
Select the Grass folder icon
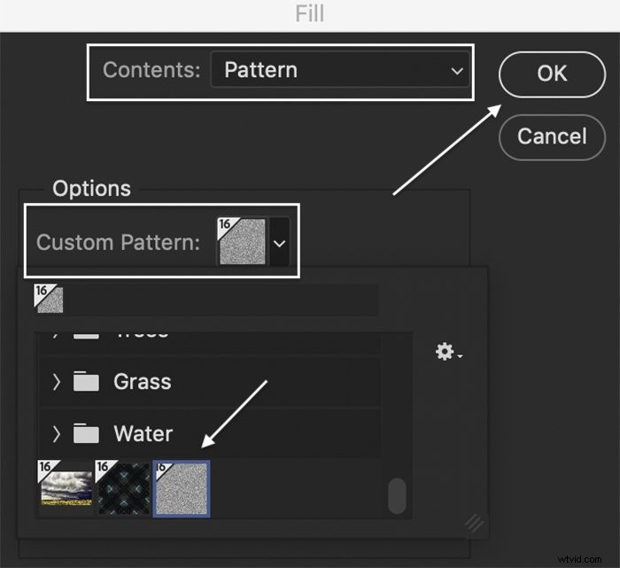coord(86,381)
